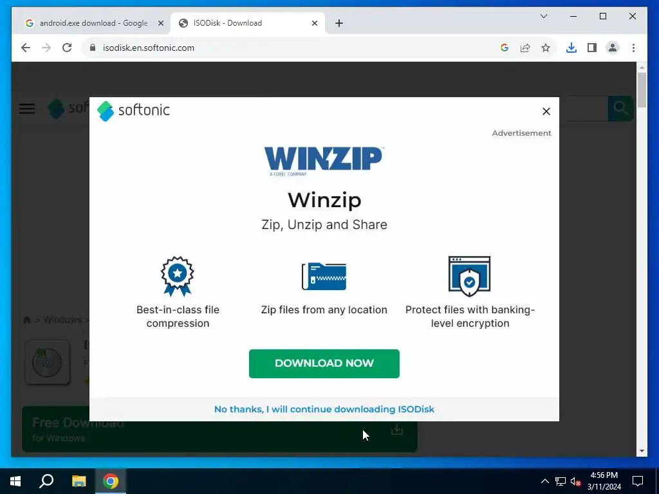Click the page vertical scrollbar thumb
The width and height of the screenshot is (659, 494).
(x=642, y=90)
